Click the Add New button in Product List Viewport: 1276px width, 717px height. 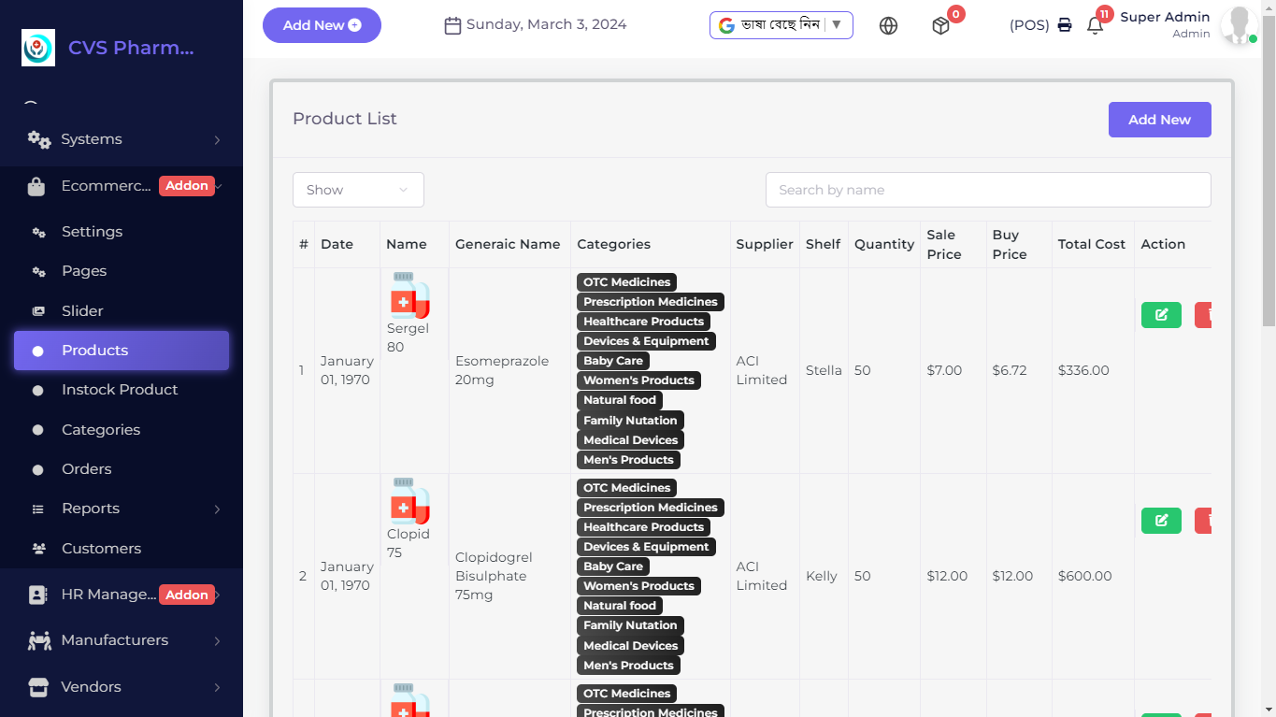click(x=1159, y=120)
